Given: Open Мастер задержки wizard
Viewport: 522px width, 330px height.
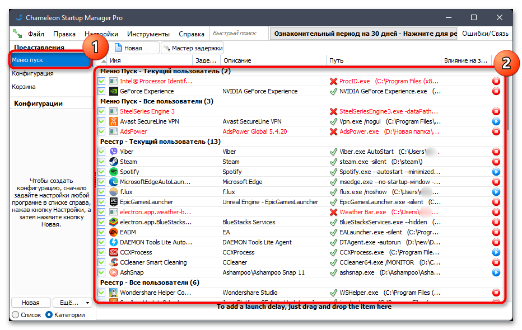Looking at the screenshot, I should pos(193,48).
